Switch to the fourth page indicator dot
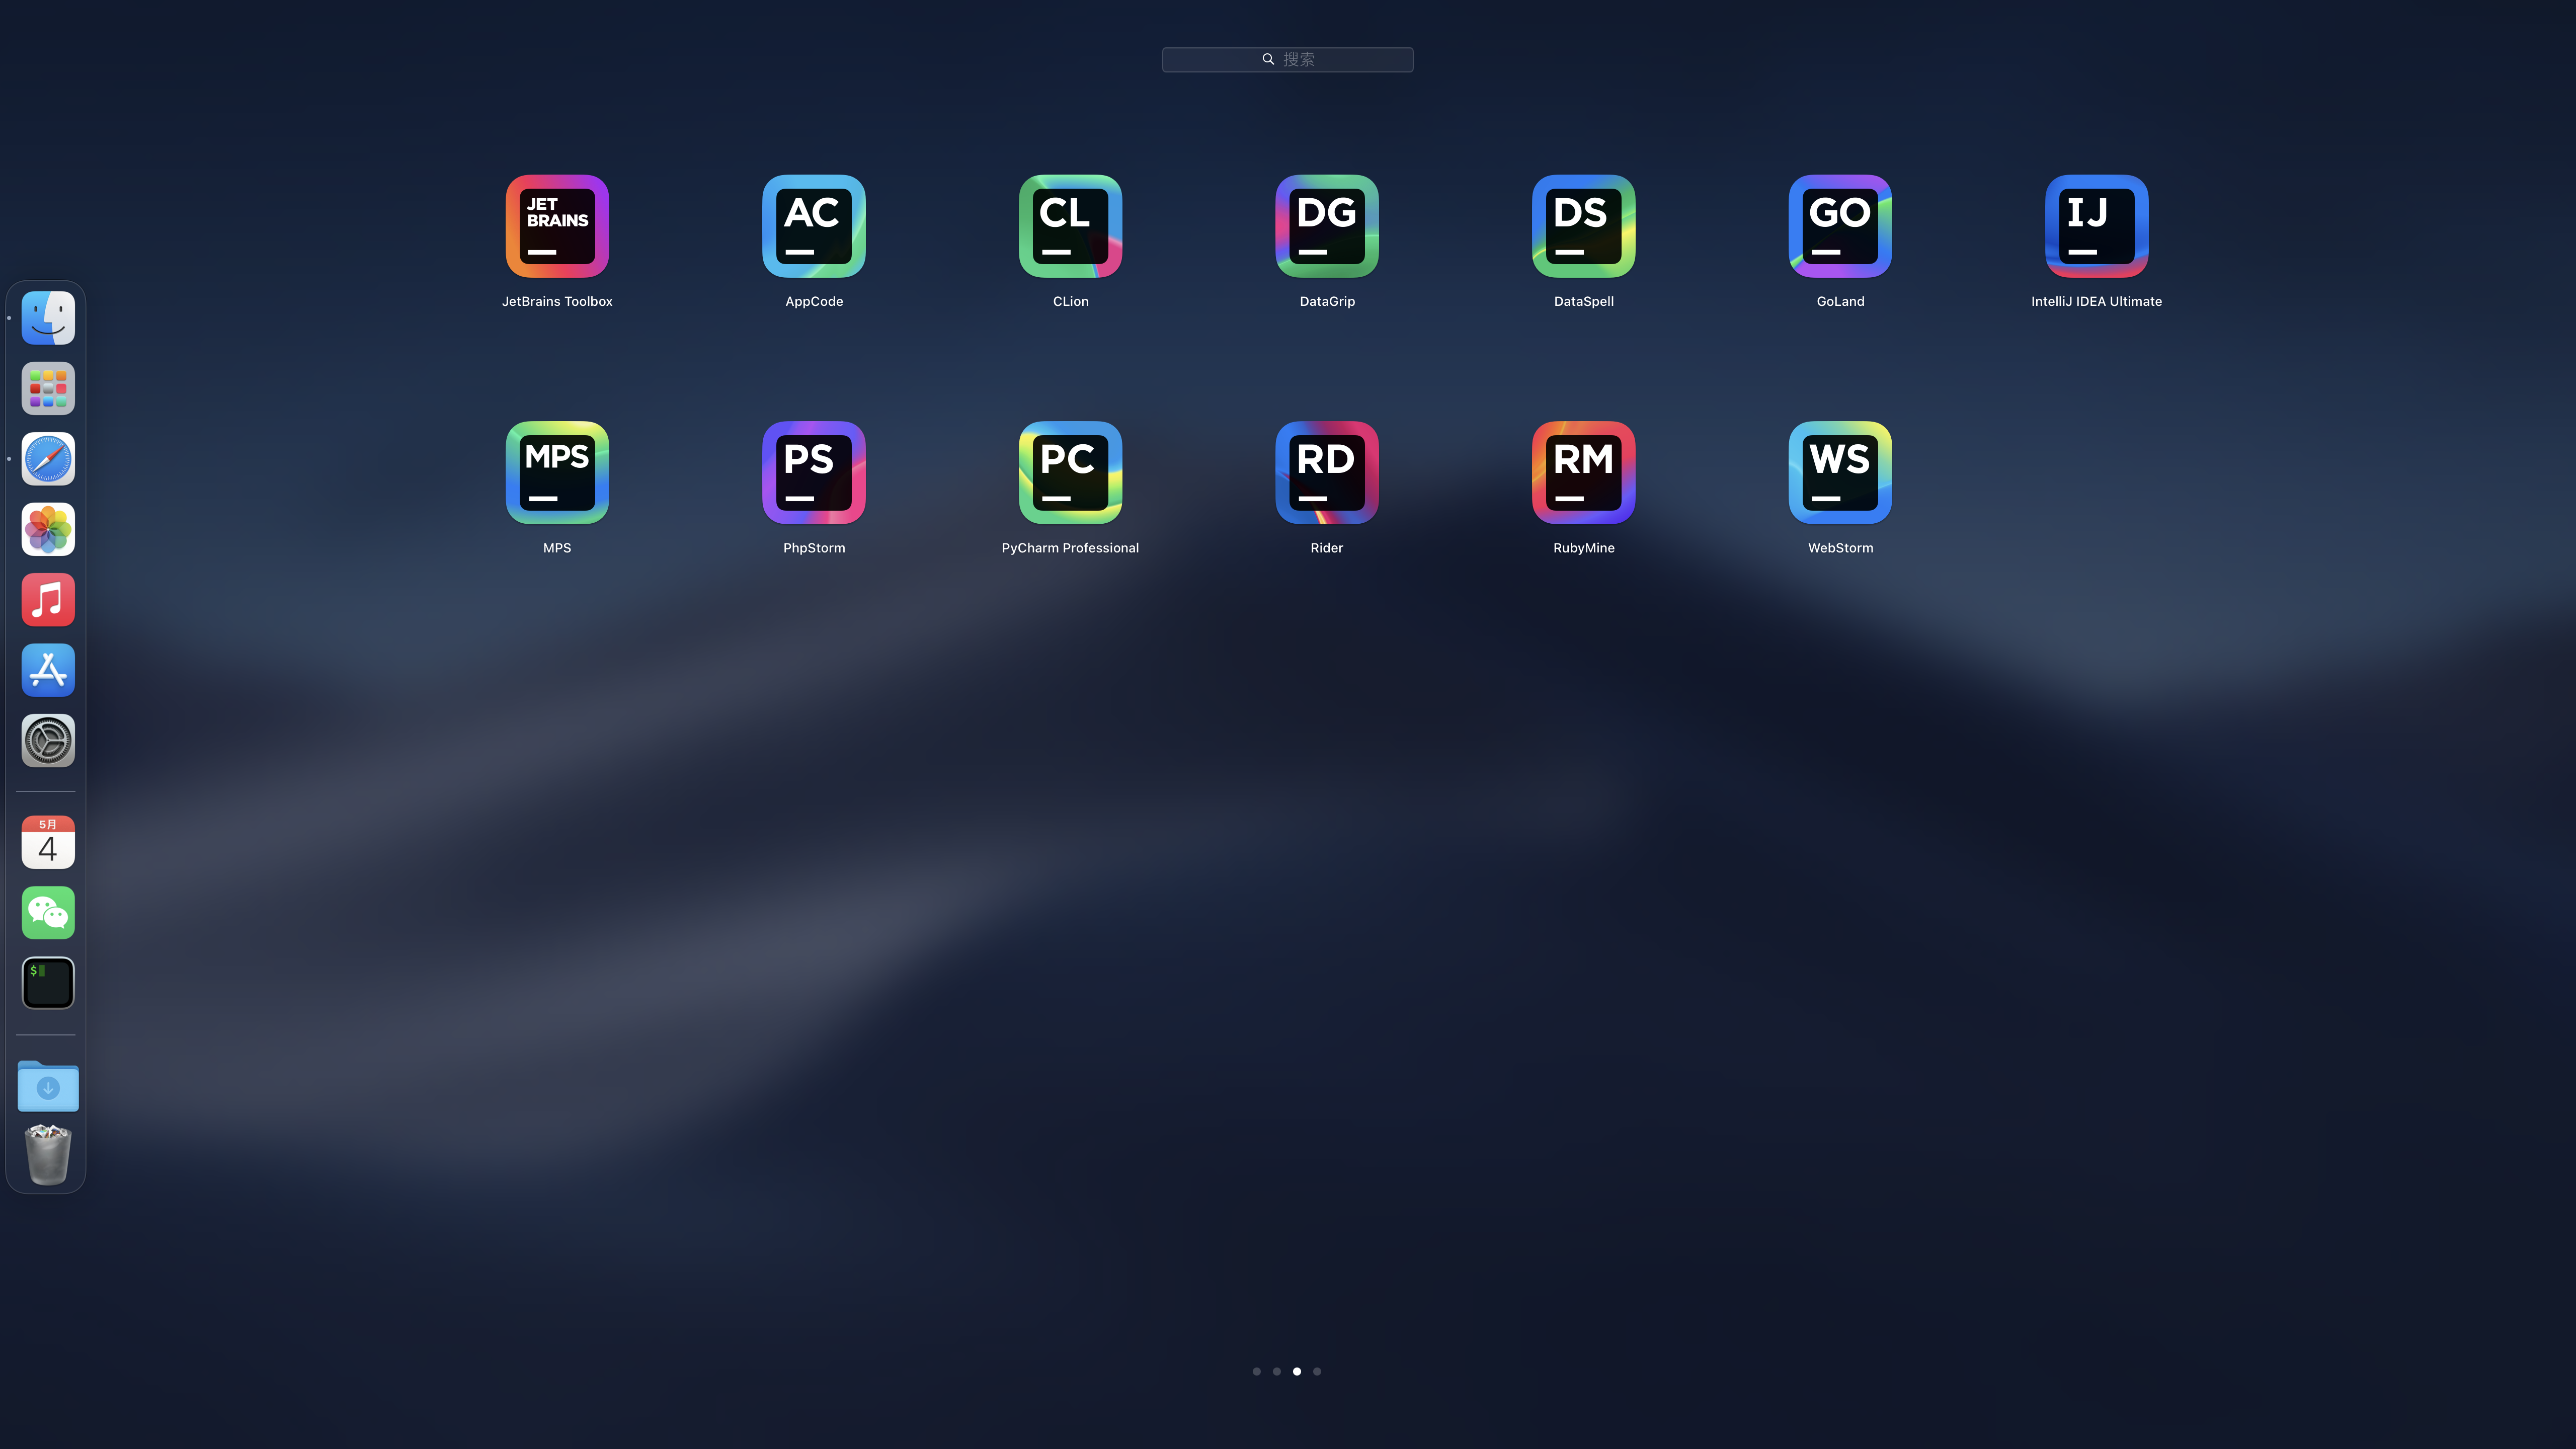 click(1317, 1371)
